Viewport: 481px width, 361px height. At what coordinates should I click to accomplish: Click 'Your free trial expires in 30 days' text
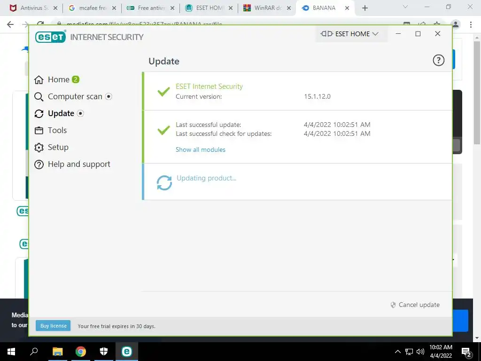[x=116, y=326]
